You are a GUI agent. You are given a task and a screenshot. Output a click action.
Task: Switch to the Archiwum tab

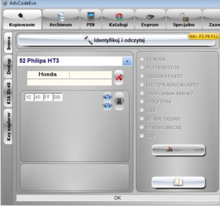61,19
